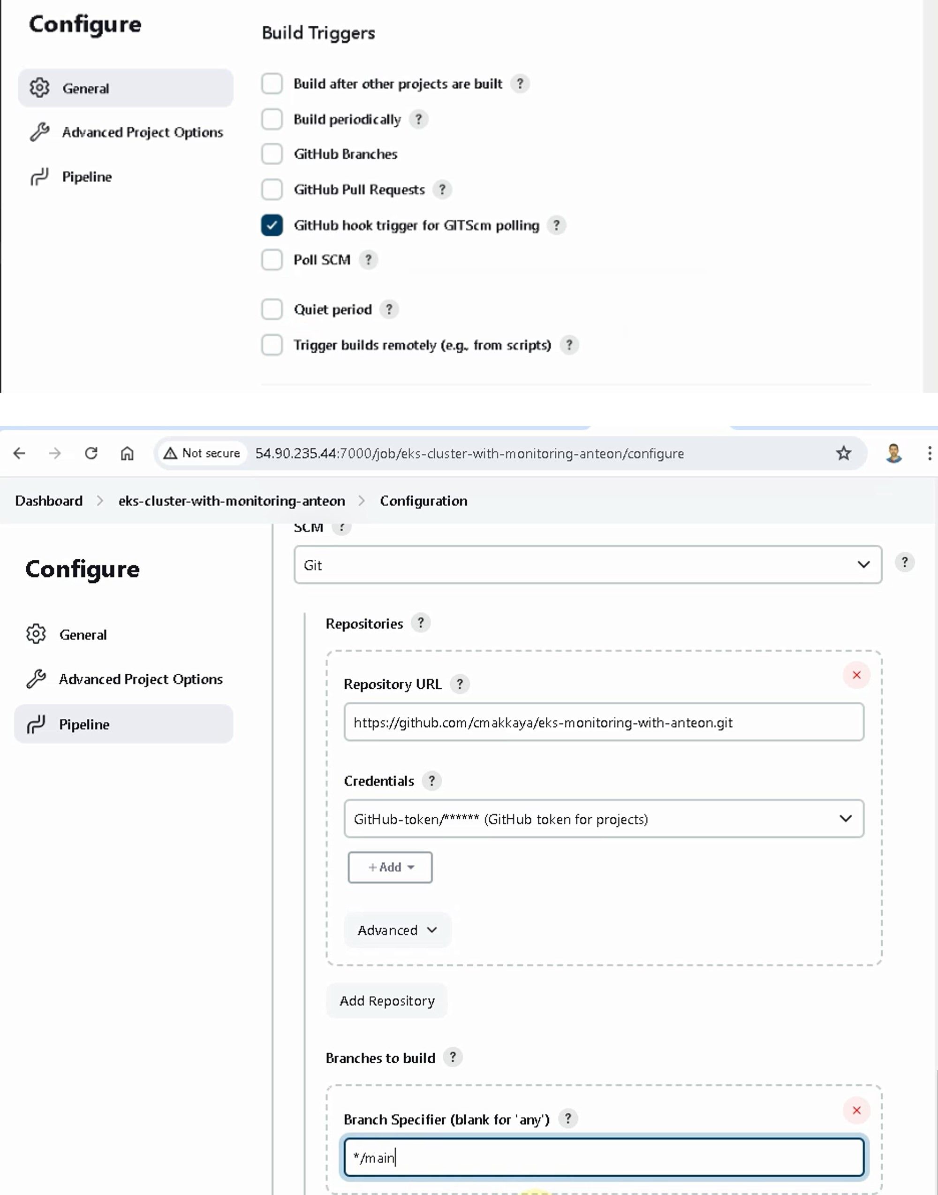The width and height of the screenshot is (938, 1195).
Task: Click the Add Repository button
Action: [x=386, y=1000]
